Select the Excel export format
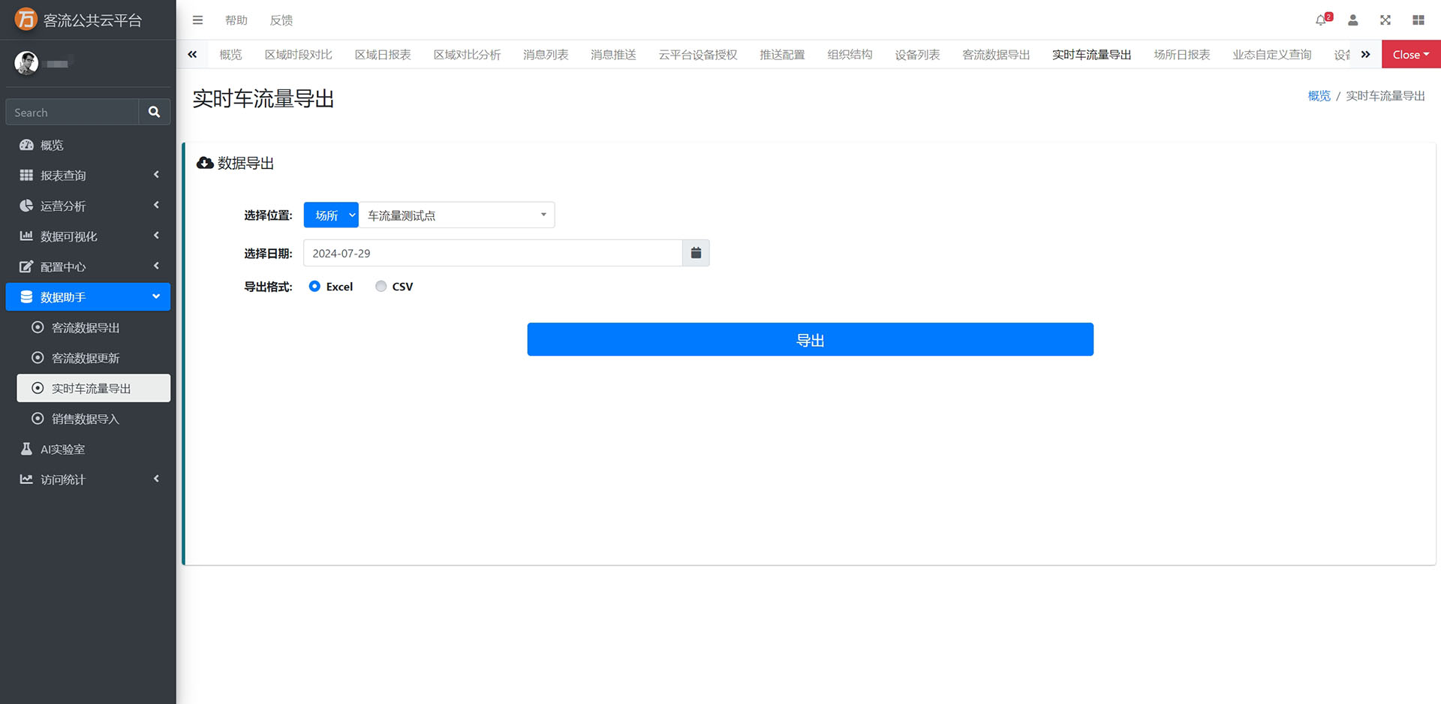1441x704 pixels. coord(314,286)
